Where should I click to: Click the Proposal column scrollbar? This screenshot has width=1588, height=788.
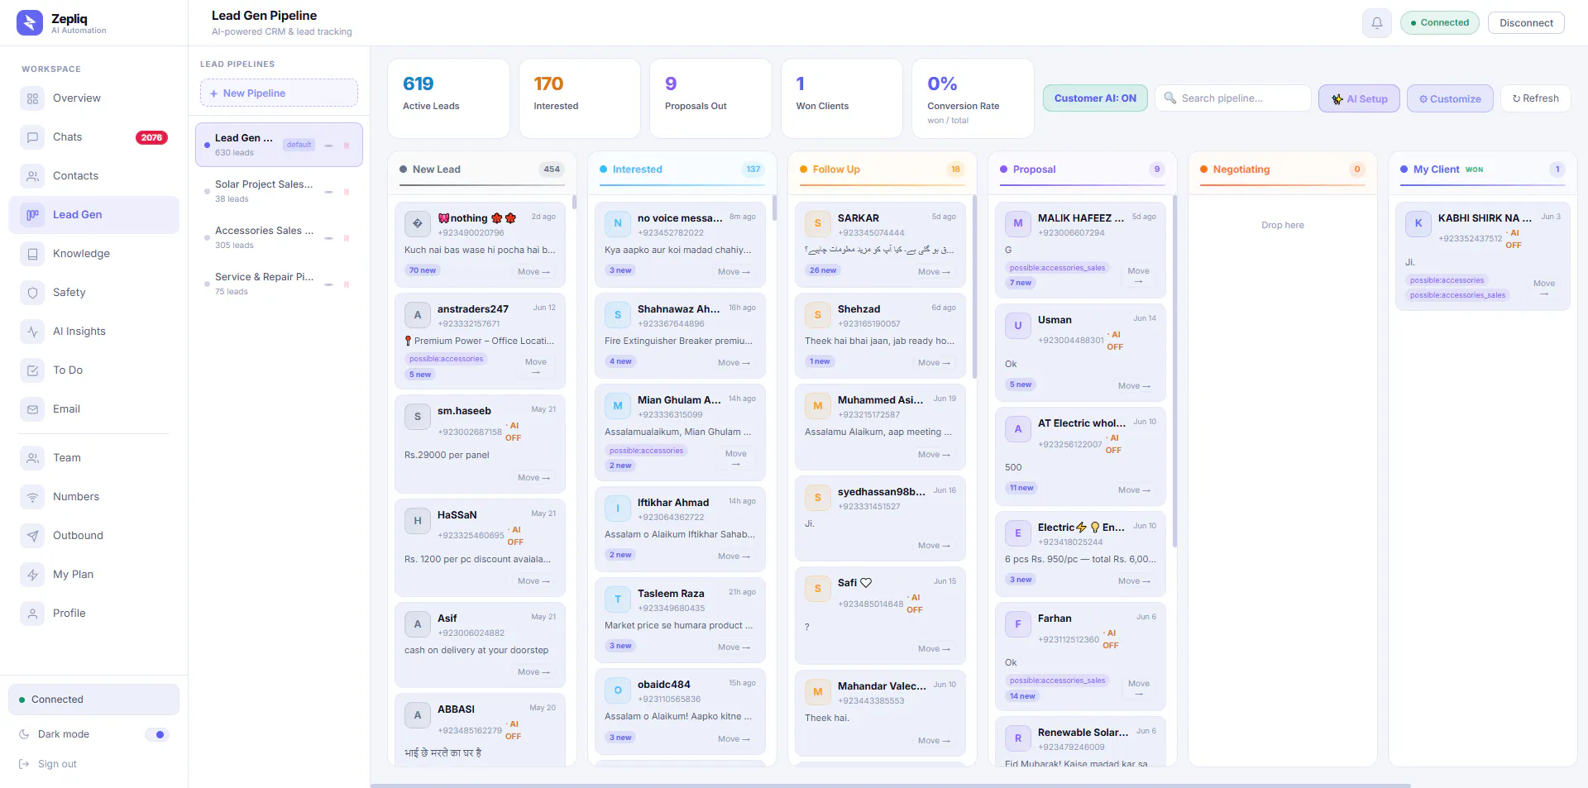[1174, 372]
